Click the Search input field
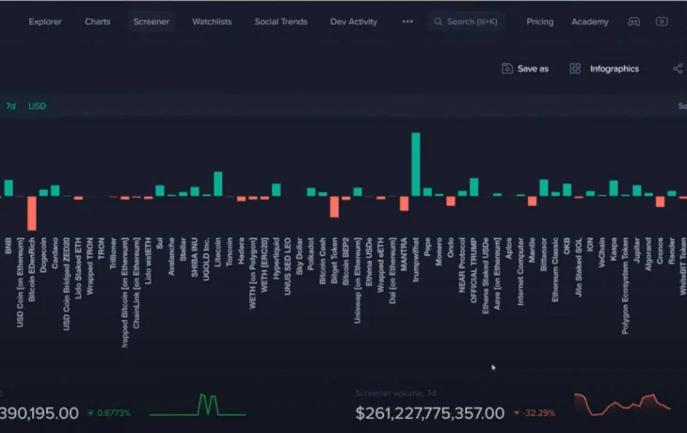687x433 pixels. 465,22
